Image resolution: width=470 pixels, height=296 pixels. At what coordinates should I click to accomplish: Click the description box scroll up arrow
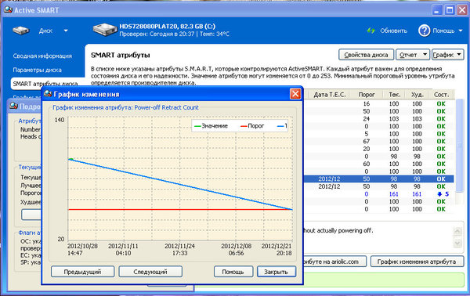coord(457,231)
